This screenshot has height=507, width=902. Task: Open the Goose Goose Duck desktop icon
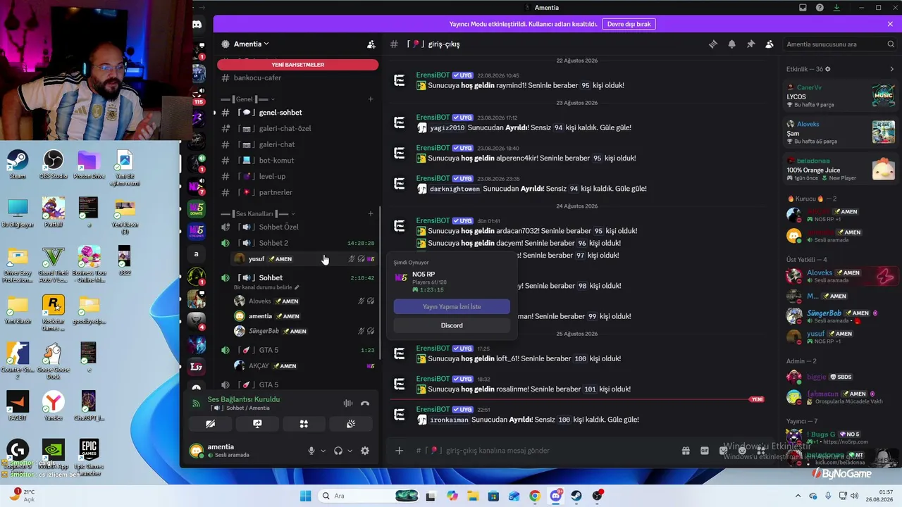click(x=53, y=358)
